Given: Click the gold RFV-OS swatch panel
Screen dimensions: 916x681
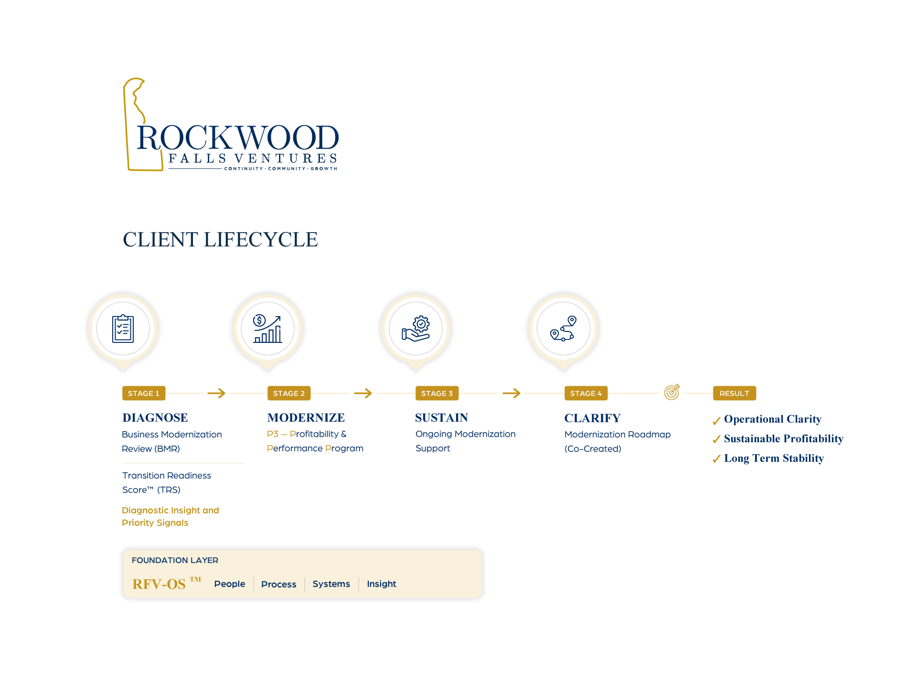Looking at the screenshot, I should pos(303,573).
